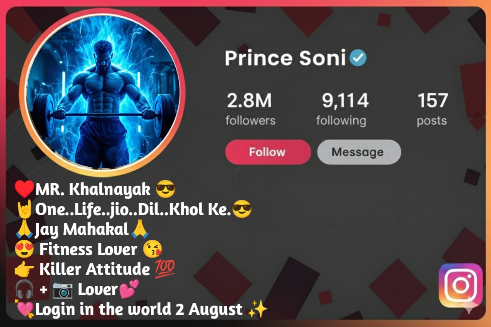Click the headphones emoji in the bio
Image resolution: width=491 pixels, height=327 pixels.
point(24,290)
